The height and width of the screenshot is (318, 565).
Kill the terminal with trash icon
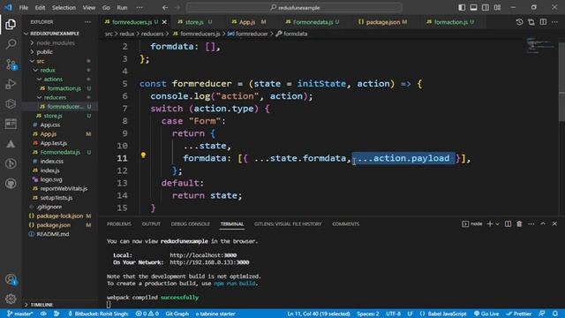coord(519,223)
